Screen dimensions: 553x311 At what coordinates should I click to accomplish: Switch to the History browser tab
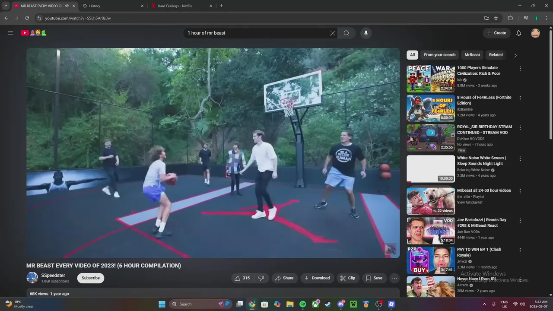pyautogui.click(x=113, y=6)
